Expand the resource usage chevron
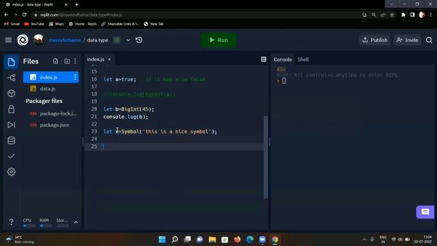437x246 pixels. 76,222
